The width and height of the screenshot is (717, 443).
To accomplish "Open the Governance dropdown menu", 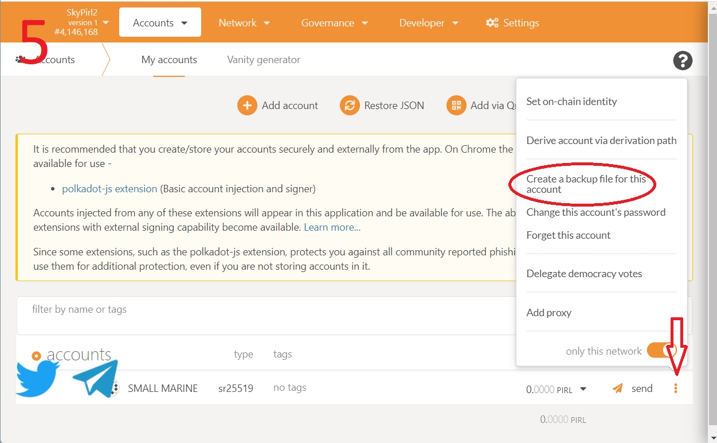I will (x=335, y=23).
